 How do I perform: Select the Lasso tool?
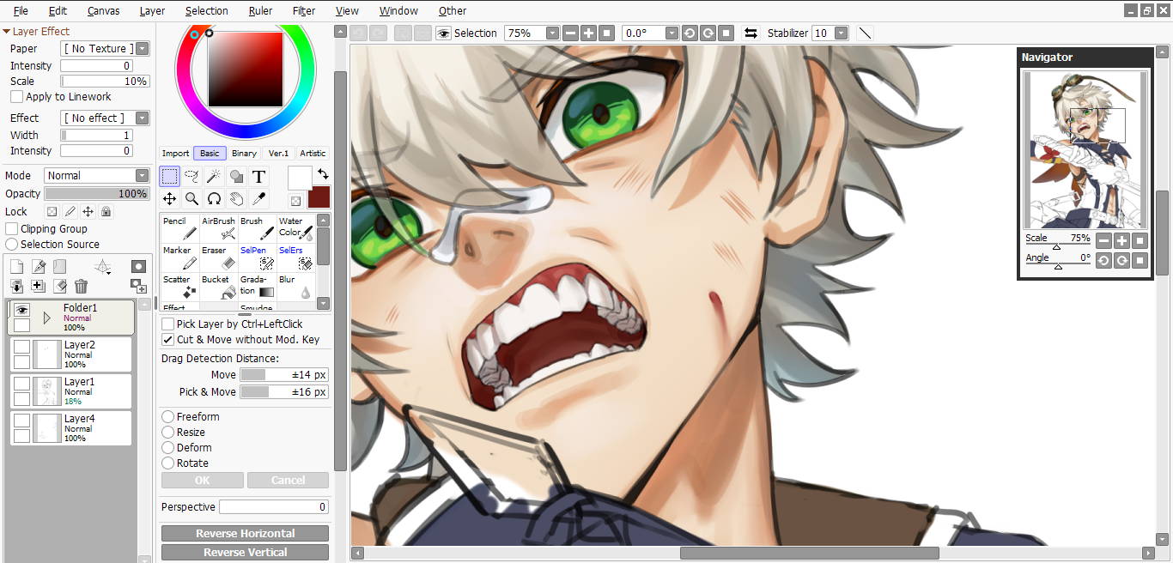[192, 177]
